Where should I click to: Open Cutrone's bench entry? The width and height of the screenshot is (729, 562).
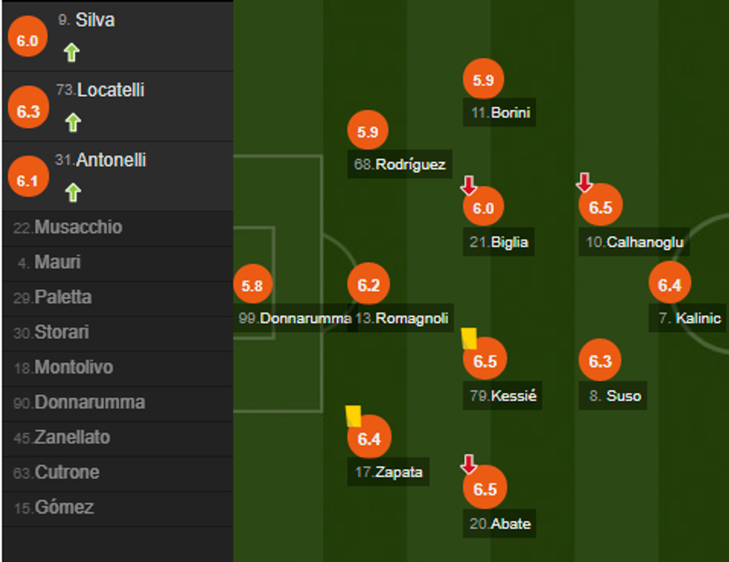point(67,472)
